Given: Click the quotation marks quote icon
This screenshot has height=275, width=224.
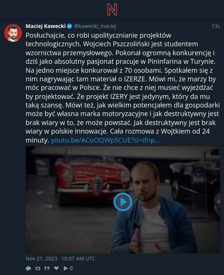Looking at the screenshot, I should tap(47, 268).
